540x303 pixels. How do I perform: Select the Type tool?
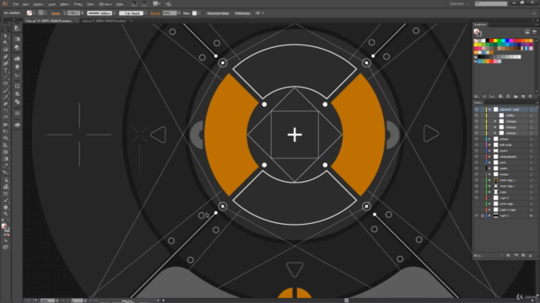pos(6,71)
